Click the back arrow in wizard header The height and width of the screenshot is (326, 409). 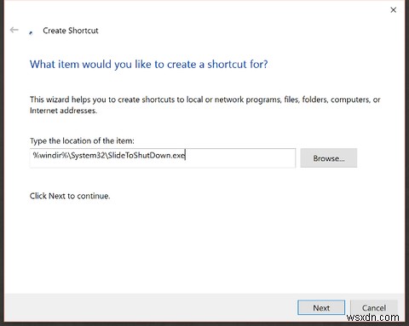(14, 30)
